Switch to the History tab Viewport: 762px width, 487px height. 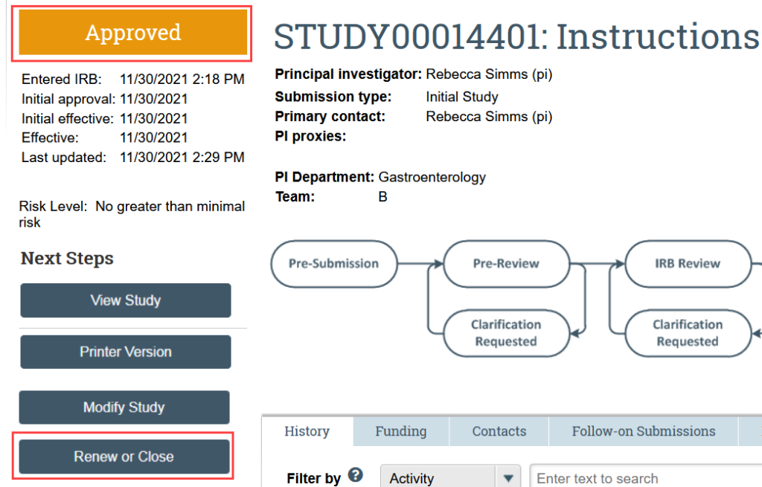pos(307,431)
